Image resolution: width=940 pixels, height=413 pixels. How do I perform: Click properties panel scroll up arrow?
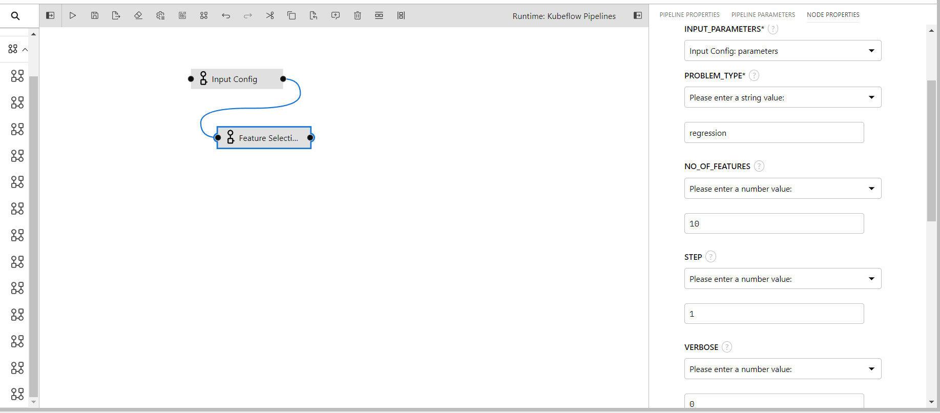[931, 31]
